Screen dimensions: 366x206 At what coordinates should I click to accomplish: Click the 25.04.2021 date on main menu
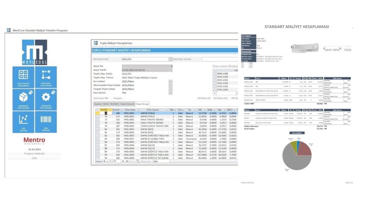[x=35, y=150]
